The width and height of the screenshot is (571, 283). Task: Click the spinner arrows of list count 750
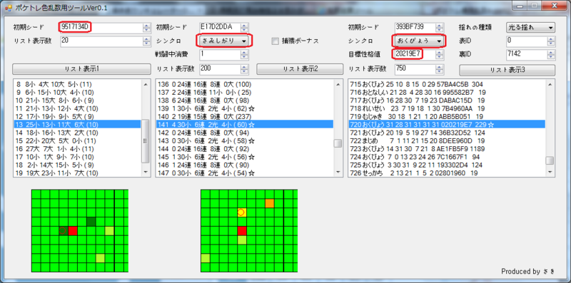440,68
